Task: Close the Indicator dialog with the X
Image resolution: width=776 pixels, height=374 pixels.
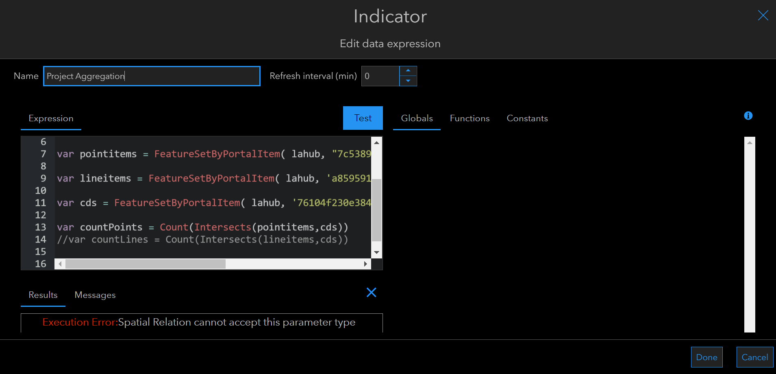Action: (763, 15)
